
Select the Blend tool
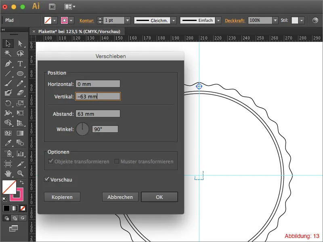20,143
